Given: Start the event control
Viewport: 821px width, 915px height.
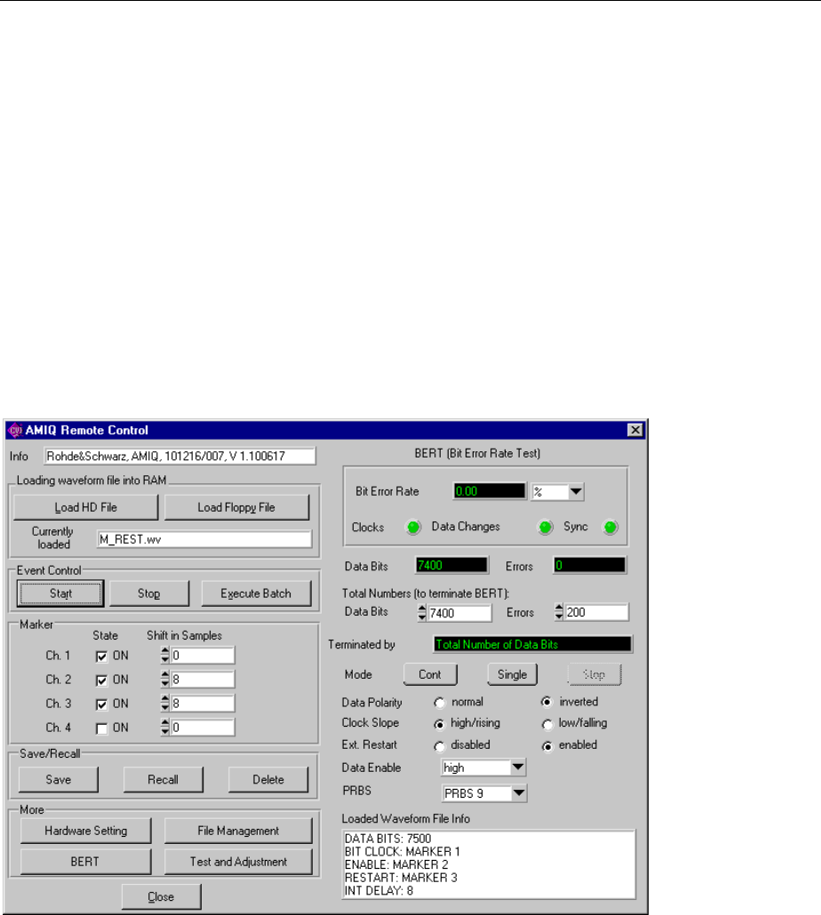Looking at the screenshot, I should click(x=60, y=593).
